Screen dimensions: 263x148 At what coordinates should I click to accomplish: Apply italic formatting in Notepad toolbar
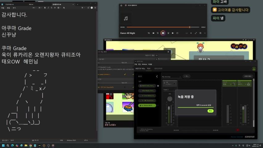tap(48, 8)
